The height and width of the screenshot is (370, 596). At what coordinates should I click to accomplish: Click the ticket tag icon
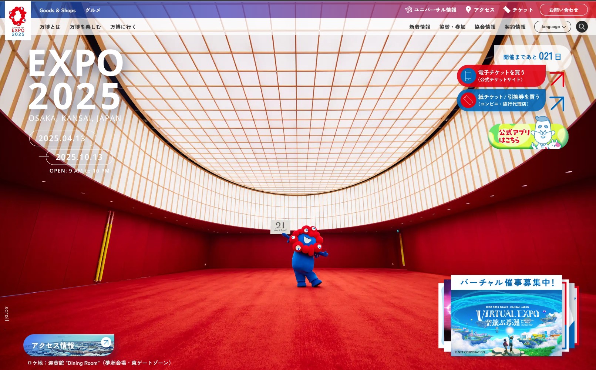coord(506,10)
